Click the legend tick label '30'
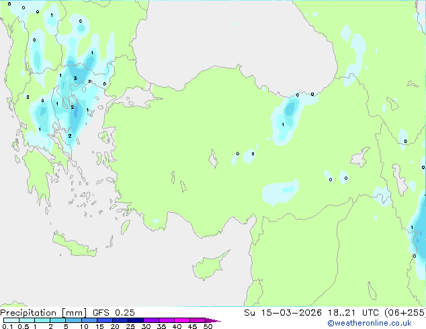 point(146,326)
